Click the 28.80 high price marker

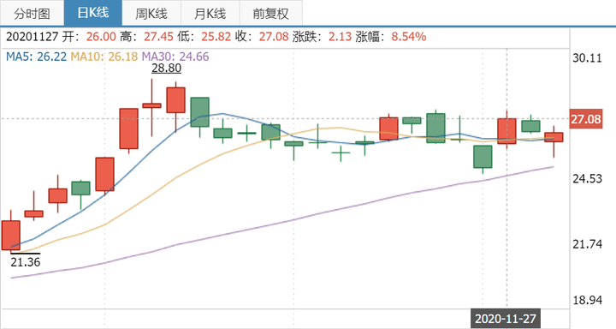coord(167,68)
